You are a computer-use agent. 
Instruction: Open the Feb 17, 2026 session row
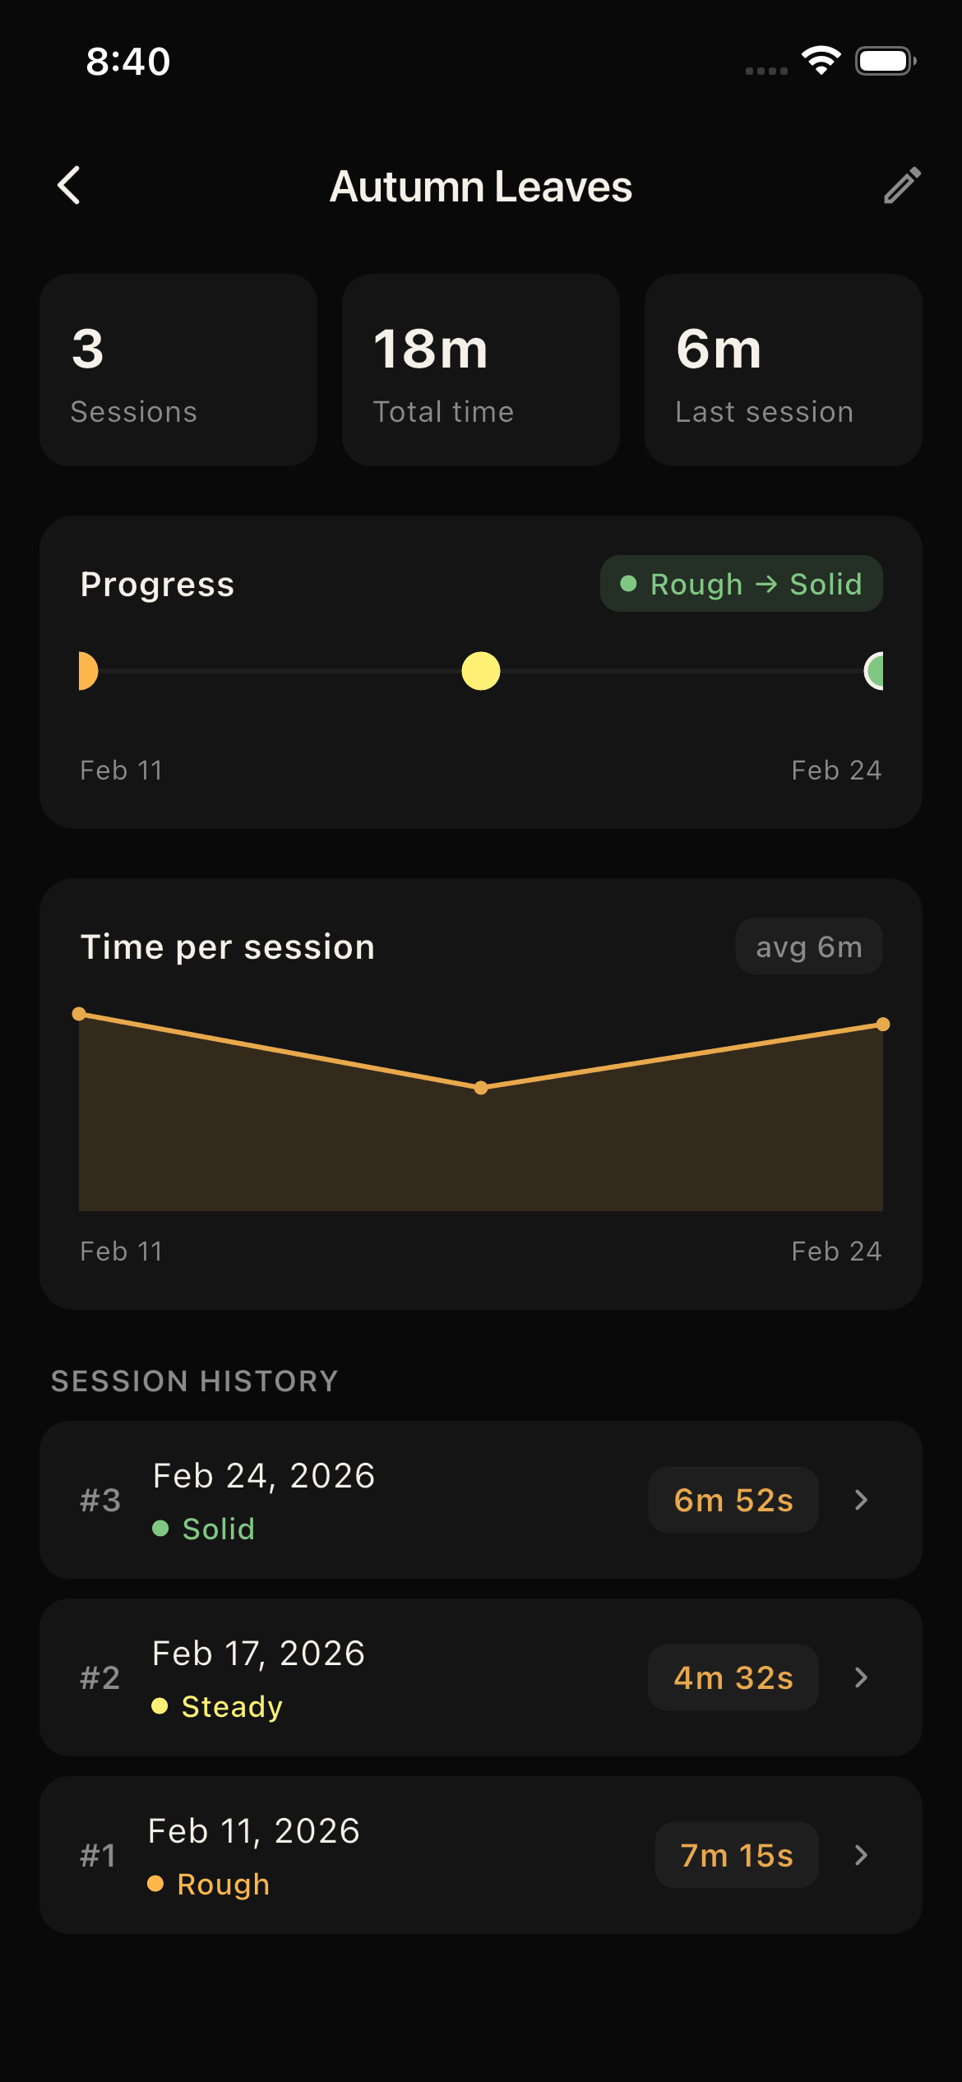coord(370,1677)
